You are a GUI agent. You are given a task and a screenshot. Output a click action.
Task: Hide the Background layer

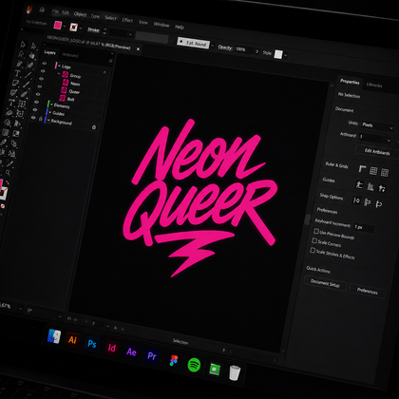pos(33,118)
